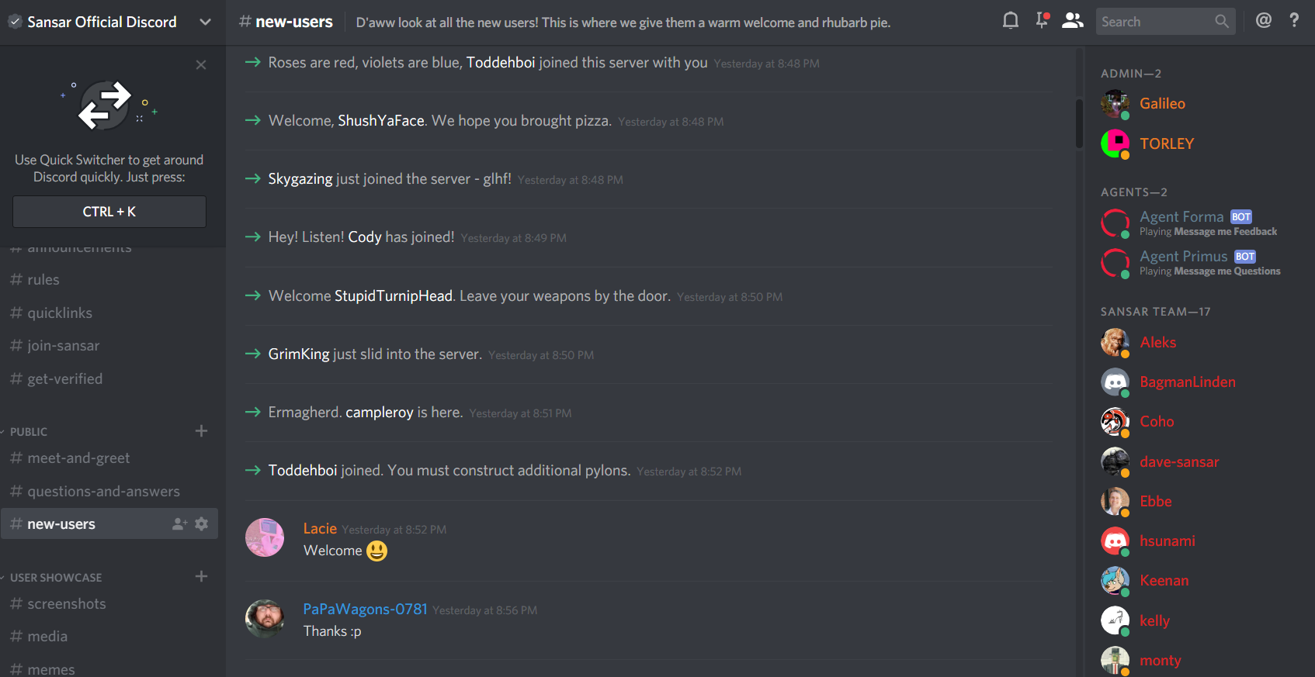
Task: Expand Sansar Official Discord server menu
Action: pos(205,22)
